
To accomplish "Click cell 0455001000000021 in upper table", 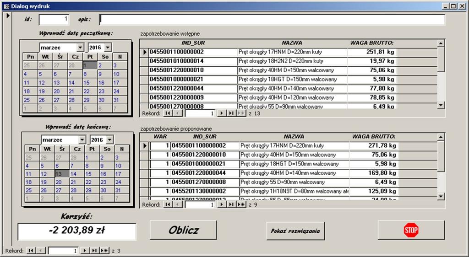I will pos(193,79).
